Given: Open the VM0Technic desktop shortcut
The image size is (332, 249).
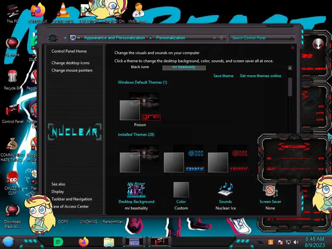Looking at the screenshot, I should [x=139, y=13].
